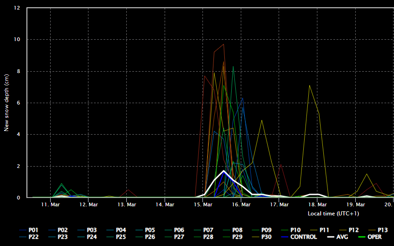
Task: Click the 16. Mar x-axis label
Action: point(240,205)
